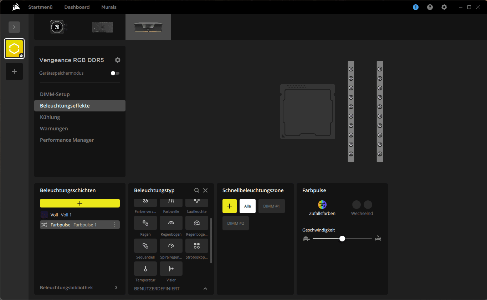
Task: Click the lighting type list scrollbar
Action: tap(211, 240)
